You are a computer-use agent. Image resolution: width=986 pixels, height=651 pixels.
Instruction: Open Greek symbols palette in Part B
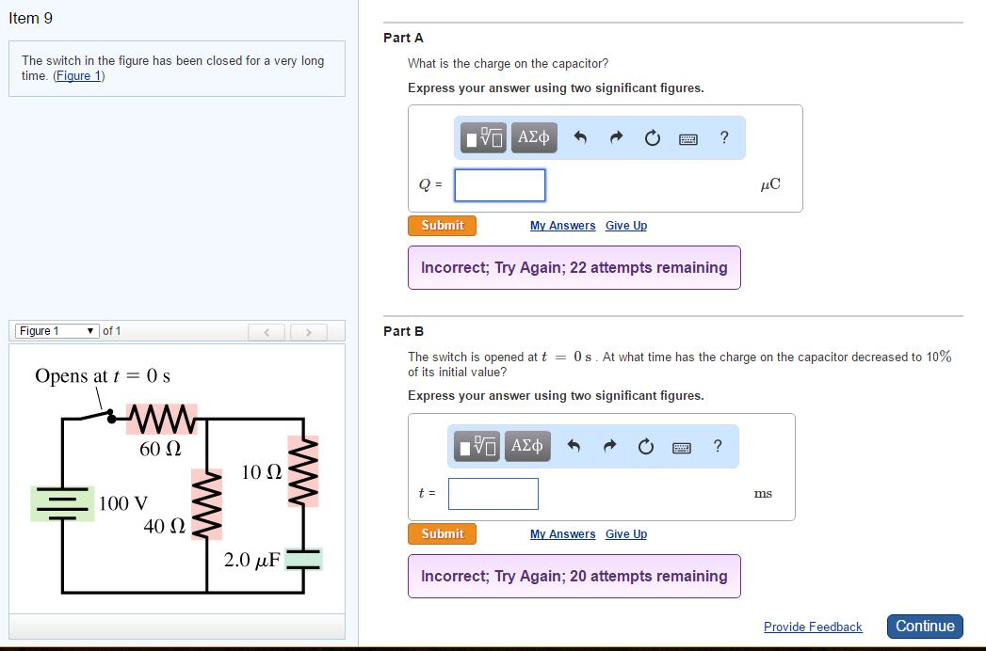[527, 446]
